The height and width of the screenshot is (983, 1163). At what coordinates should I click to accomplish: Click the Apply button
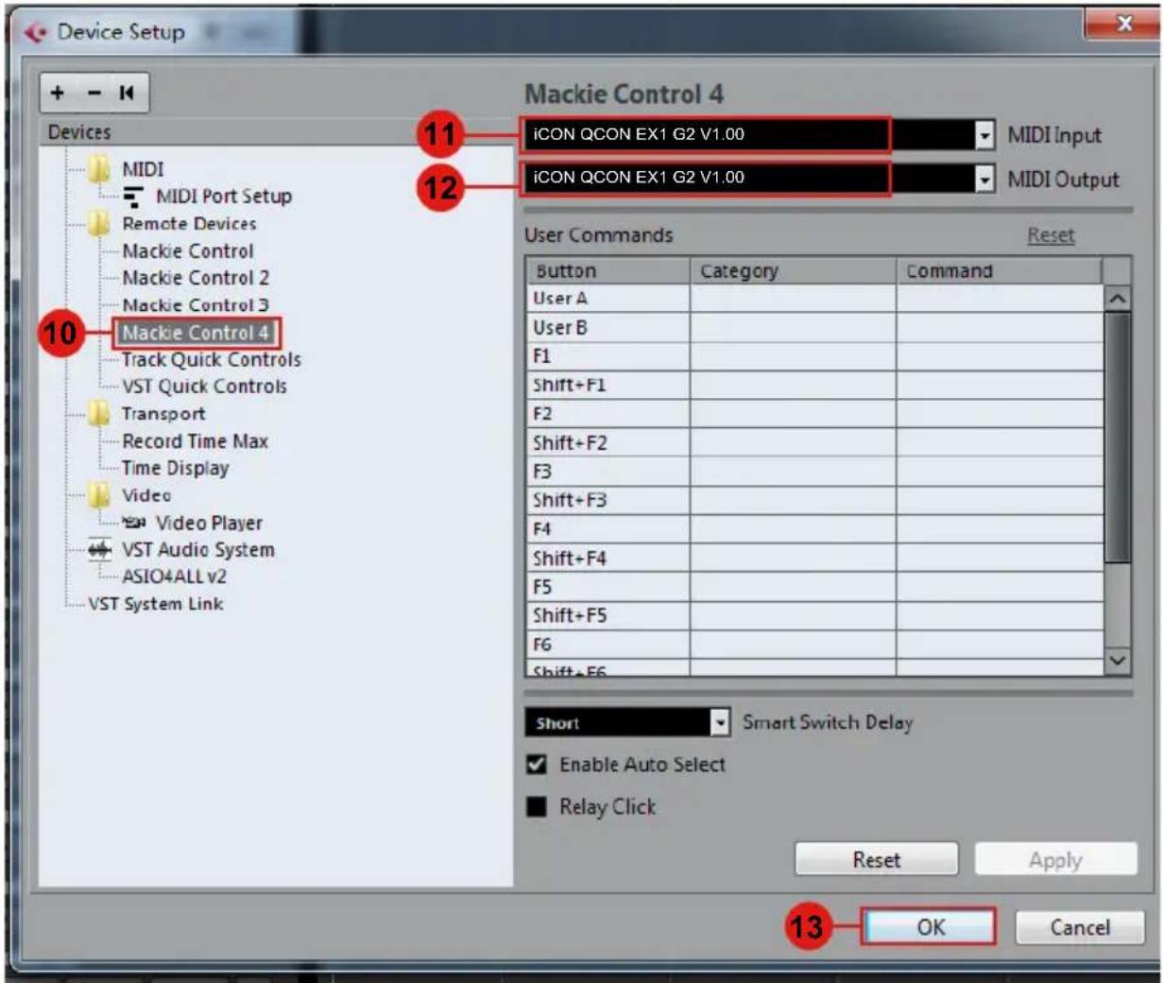(1055, 860)
